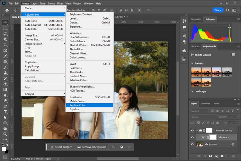Go Back to view all adjustments
The height and width of the screenshot is (161, 241).
(x=201, y=55)
